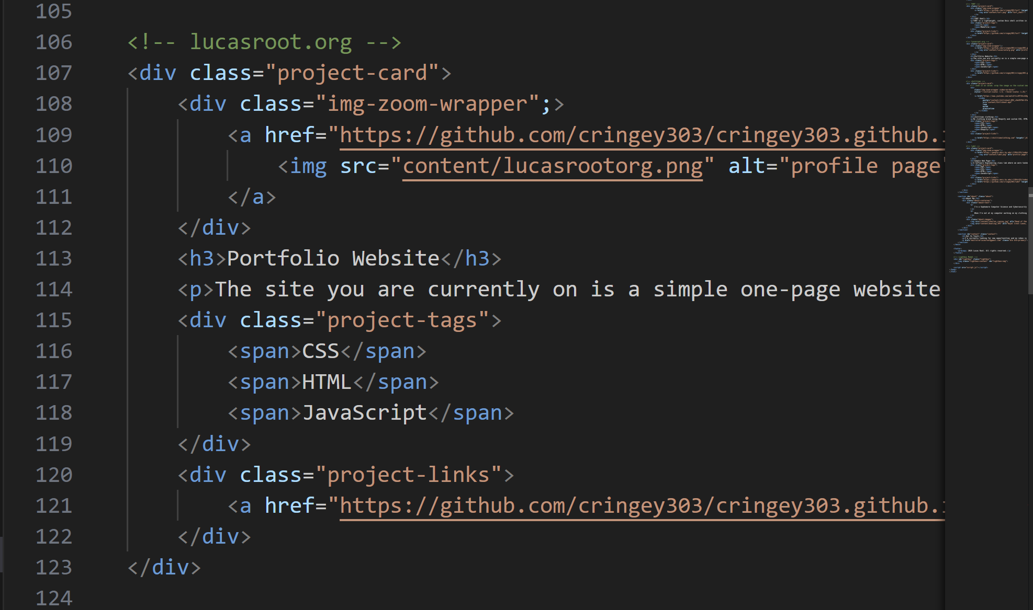Click line number 107 in the gutter

pos(53,73)
